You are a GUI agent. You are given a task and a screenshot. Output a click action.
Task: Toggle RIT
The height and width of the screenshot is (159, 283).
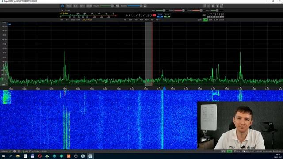click(61, 20)
